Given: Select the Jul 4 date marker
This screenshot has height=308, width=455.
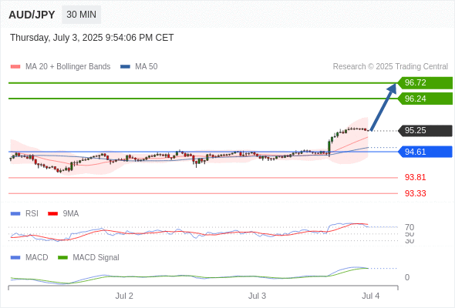Looking at the screenshot, I should (x=371, y=296).
